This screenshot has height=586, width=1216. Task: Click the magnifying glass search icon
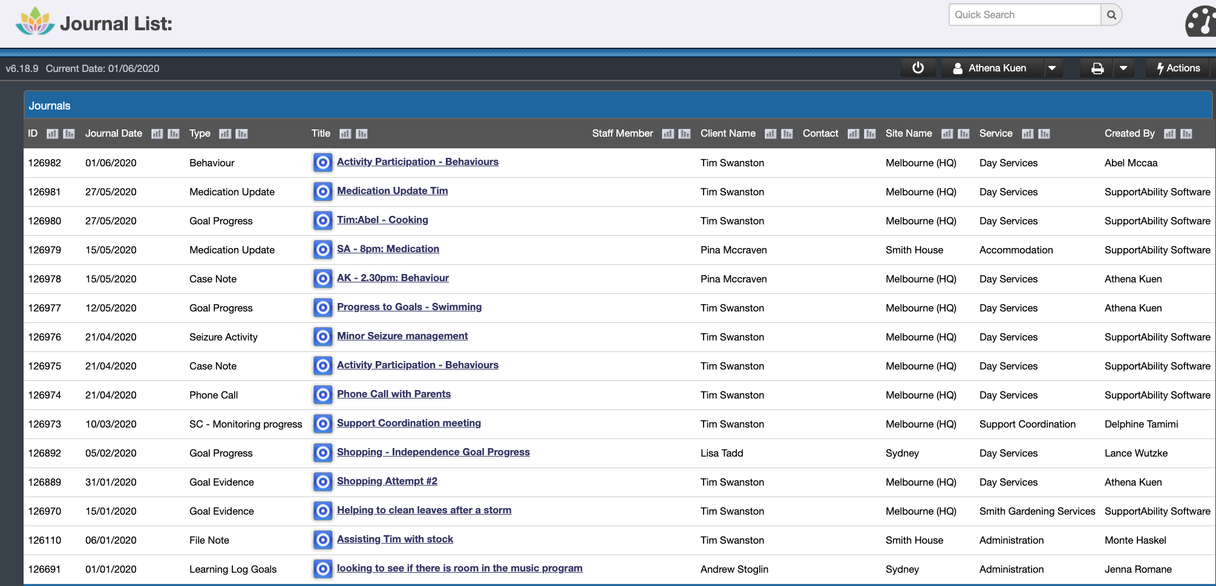pos(1111,15)
